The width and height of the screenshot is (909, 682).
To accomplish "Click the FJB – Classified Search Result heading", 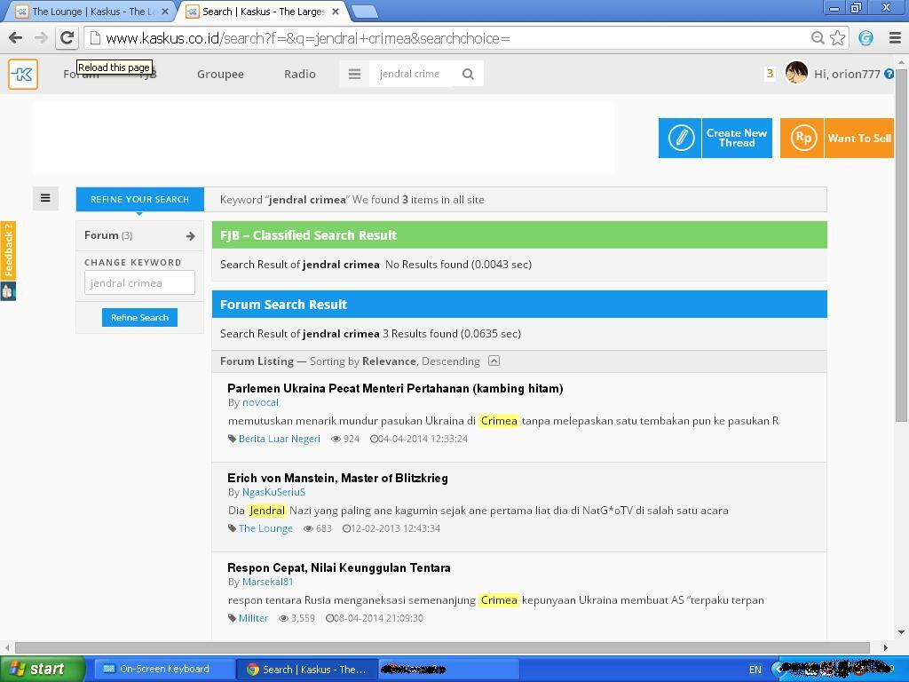I will tap(308, 235).
